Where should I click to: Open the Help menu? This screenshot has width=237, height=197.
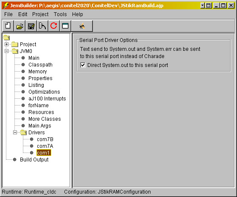(x=78, y=14)
